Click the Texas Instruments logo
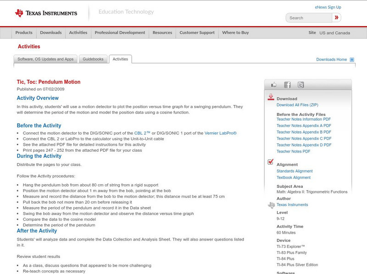Screen dimensions: 367x274 coord(46,13)
